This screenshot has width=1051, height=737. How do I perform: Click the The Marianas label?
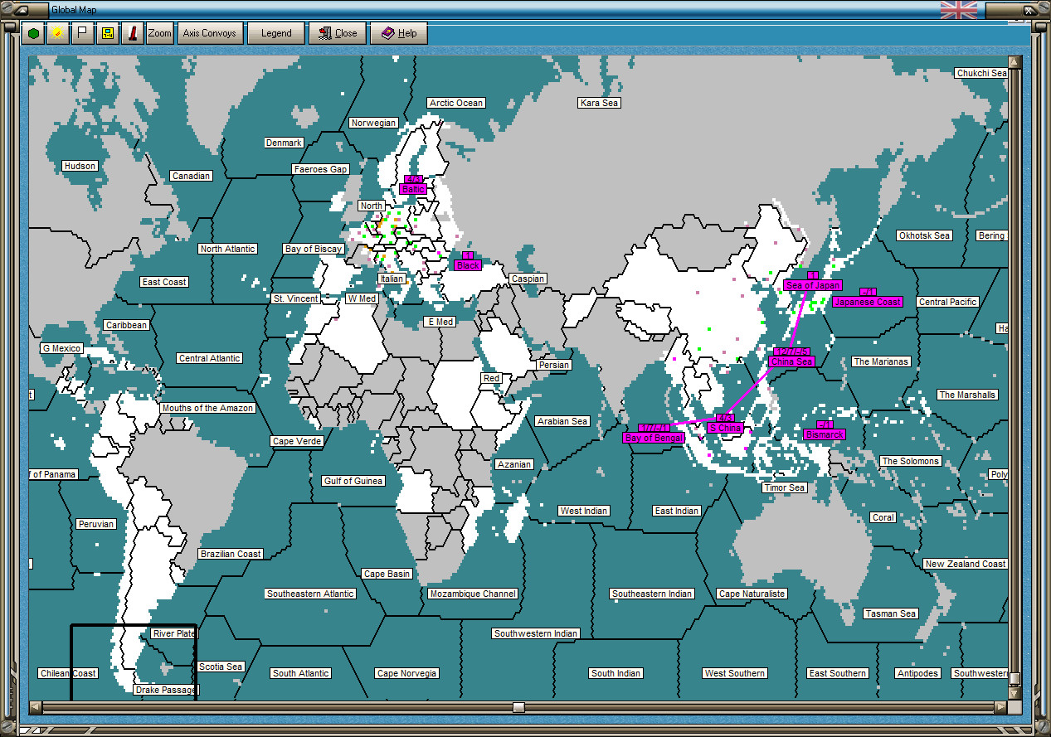click(881, 361)
